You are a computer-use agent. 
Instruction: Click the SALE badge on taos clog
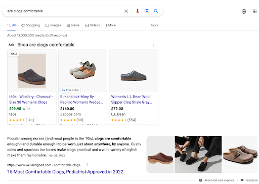(x=14, y=54)
